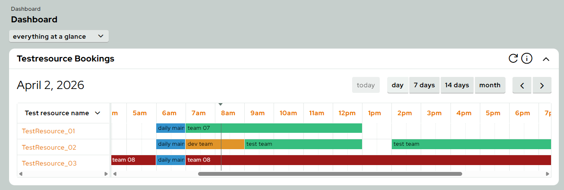Click the today button
Image resolution: width=564 pixels, height=190 pixels.
[366, 85]
